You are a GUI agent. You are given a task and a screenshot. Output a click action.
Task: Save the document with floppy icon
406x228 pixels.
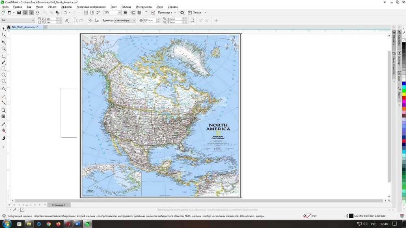(19, 13)
